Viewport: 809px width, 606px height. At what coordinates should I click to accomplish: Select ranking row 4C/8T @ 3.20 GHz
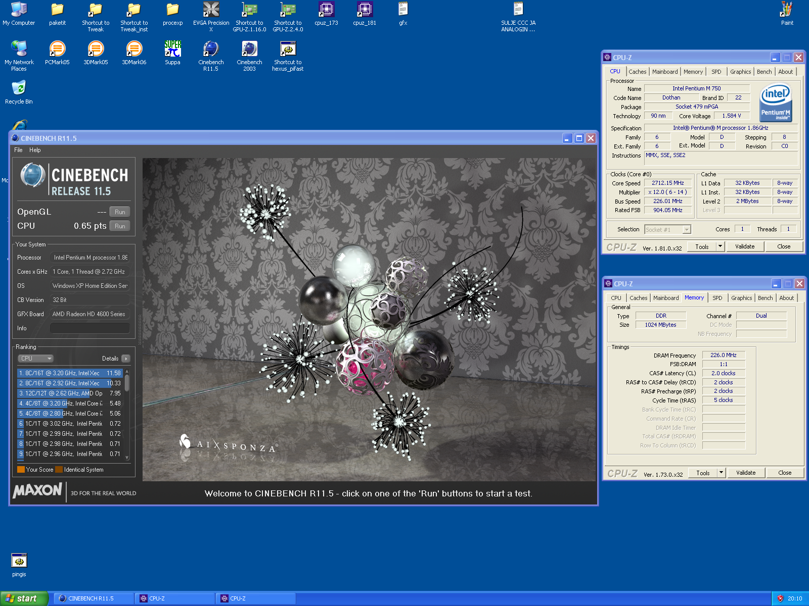(x=70, y=403)
